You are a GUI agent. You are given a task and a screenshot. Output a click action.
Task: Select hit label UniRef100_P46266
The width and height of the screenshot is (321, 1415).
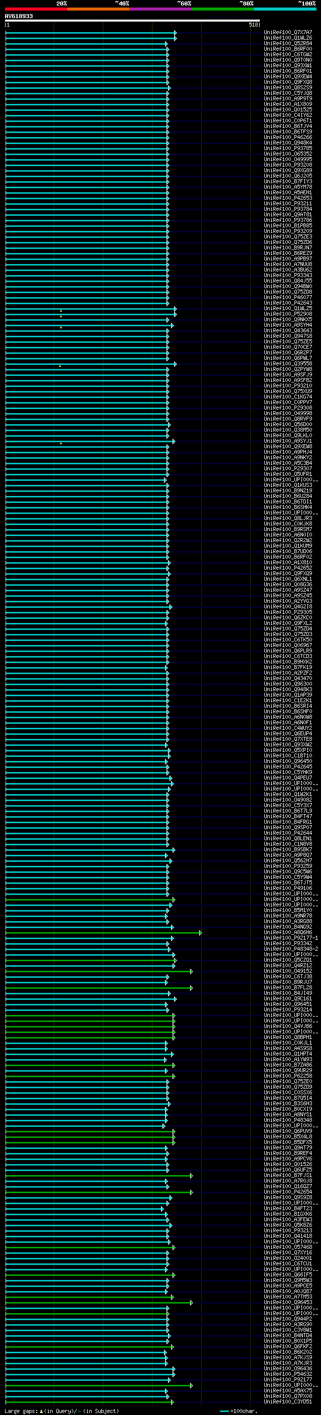[x=288, y=138]
